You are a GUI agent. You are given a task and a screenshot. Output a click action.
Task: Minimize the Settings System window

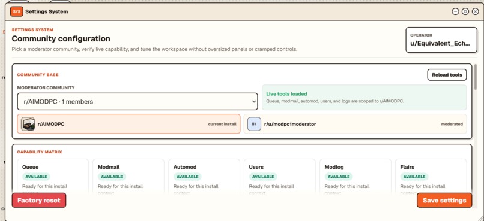coord(455,12)
